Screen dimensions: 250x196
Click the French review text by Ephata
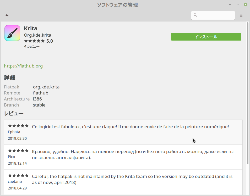coord(131,127)
